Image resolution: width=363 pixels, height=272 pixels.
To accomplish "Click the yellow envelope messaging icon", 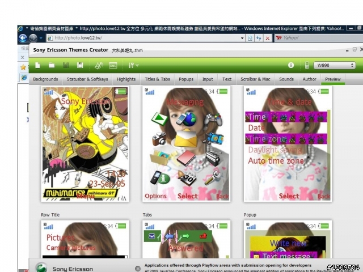I will click(x=185, y=138).
